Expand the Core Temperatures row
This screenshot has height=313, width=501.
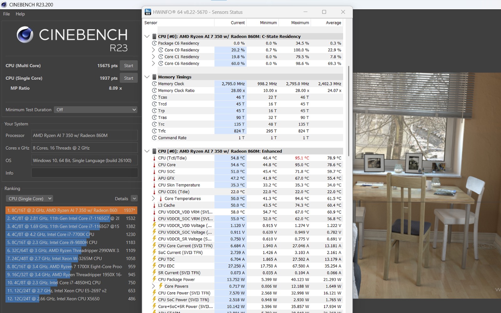tap(153, 198)
